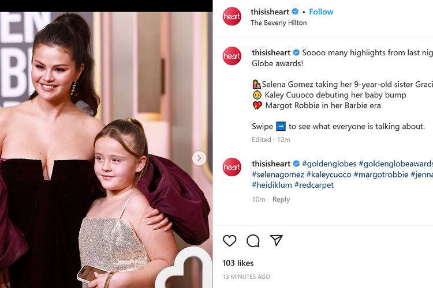This screenshot has height=288, width=433.
Task: Click the red carpet photo of the two people
Action: tap(106, 150)
